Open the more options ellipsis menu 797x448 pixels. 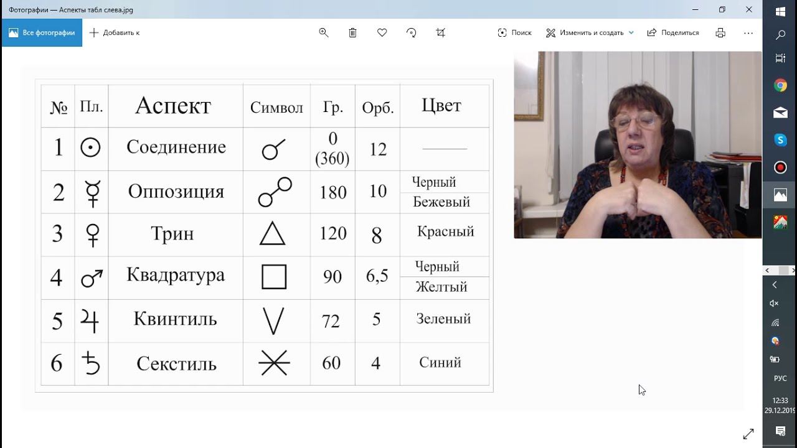[x=748, y=33]
